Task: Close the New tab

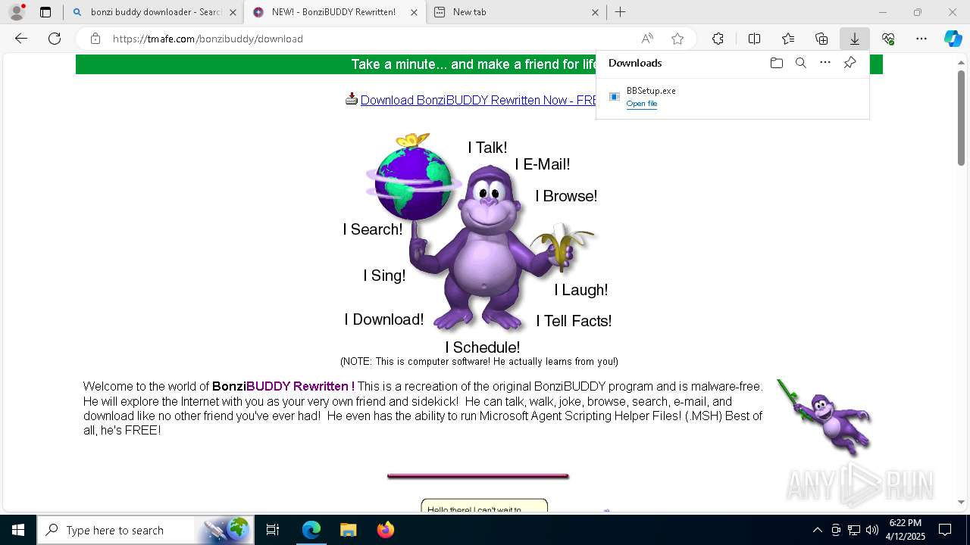Action: pos(595,12)
